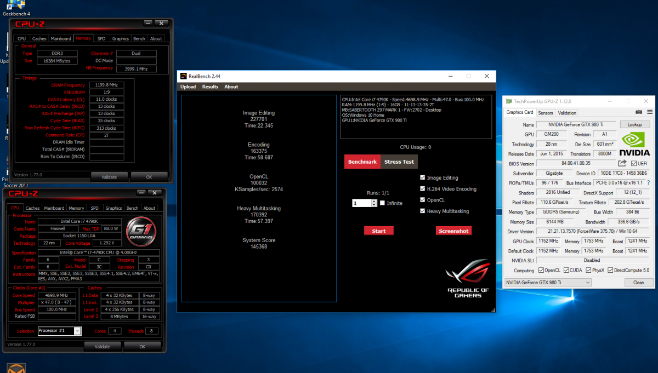Image resolution: width=658 pixels, height=373 pixels.
Task: Click the Runs number input field
Action: (x=361, y=203)
